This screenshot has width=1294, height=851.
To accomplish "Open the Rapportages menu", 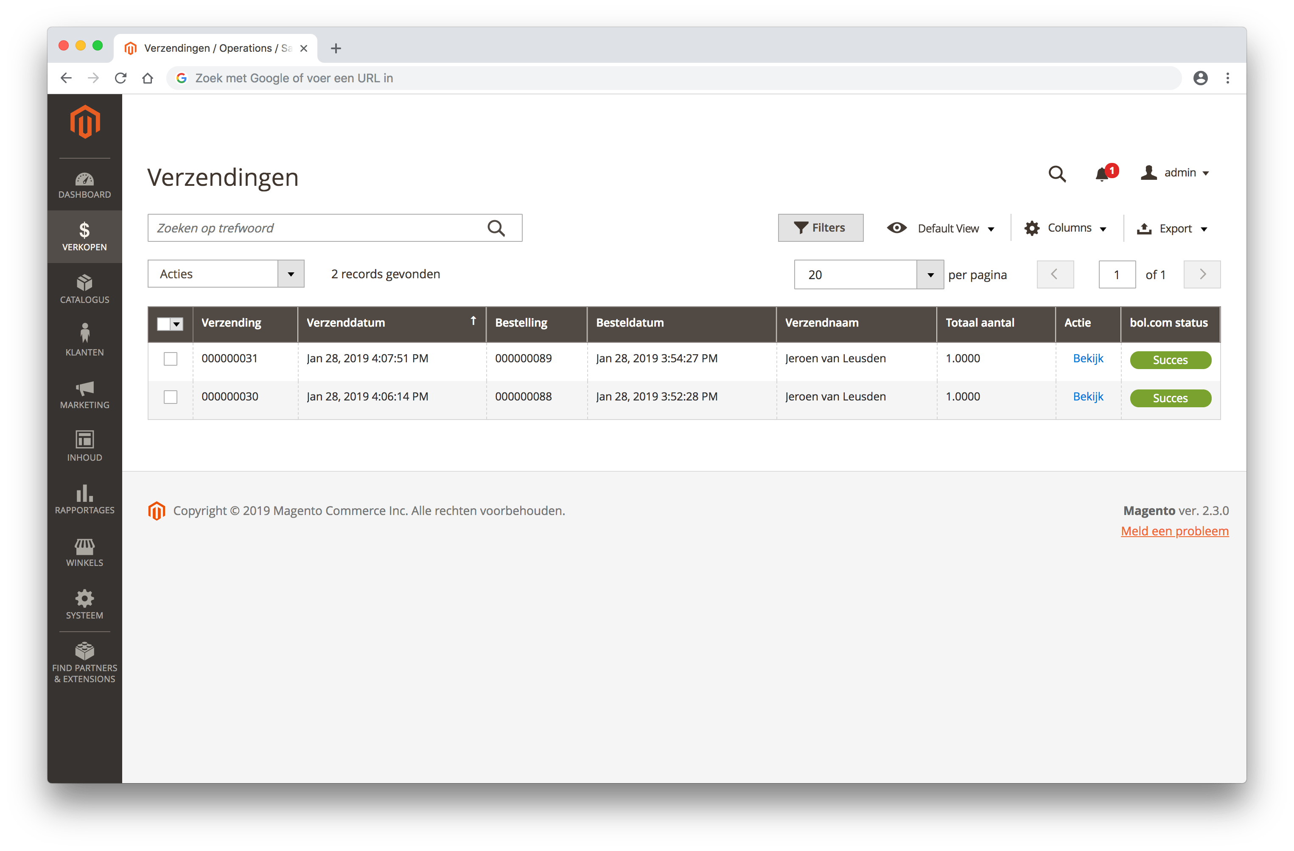I will (x=84, y=500).
